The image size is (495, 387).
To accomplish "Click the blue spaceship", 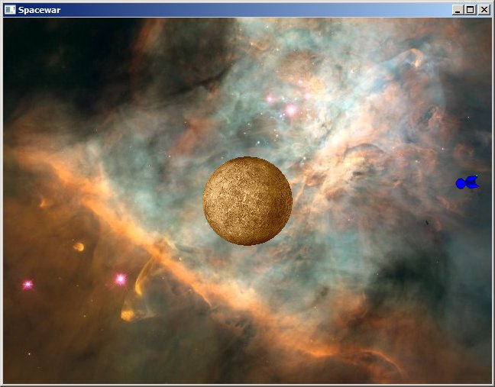I will click(x=467, y=182).
